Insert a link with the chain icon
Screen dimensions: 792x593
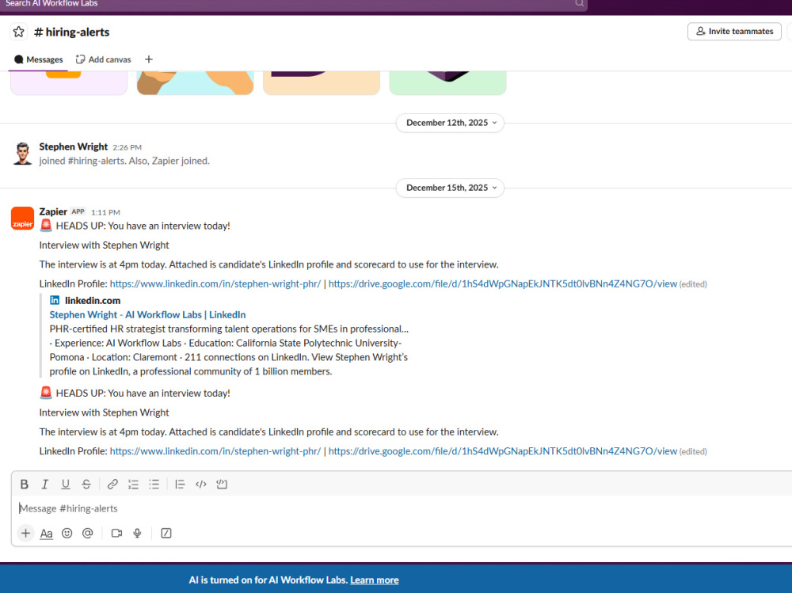click(x=112, y=485)
